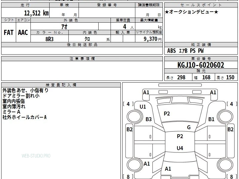Click the P2 paint mark above U4
The width and height of the screenshot is (239, 179).
180,136
